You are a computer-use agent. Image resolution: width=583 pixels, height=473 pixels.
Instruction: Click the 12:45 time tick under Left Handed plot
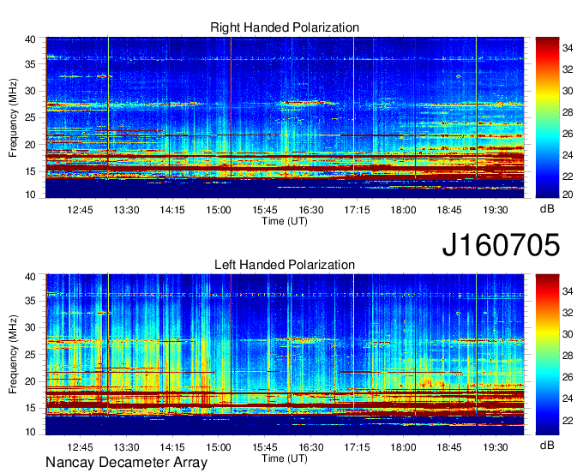point(81,447)
